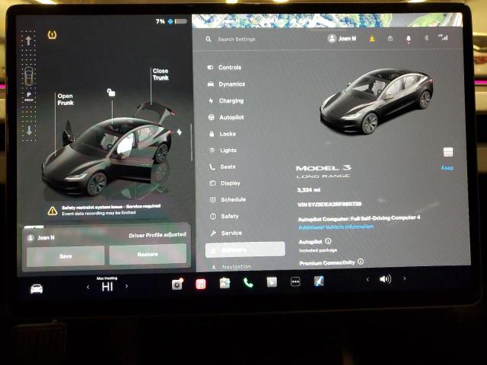The height and width of the screenshot is (365, 487).
Task: Restore the driver profile settings
Action: tap(148, 254)
